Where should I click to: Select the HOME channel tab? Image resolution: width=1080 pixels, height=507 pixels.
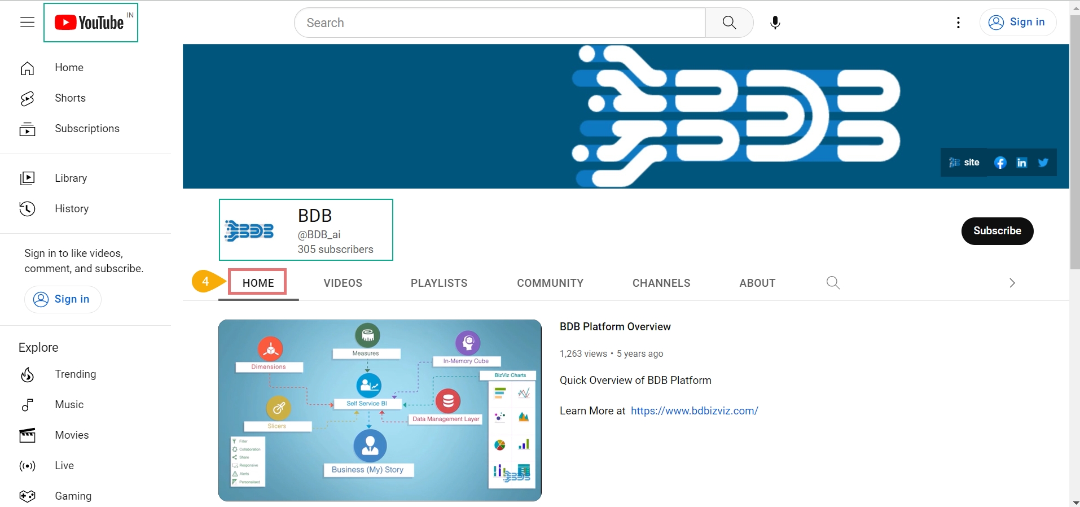click(258, 283)
